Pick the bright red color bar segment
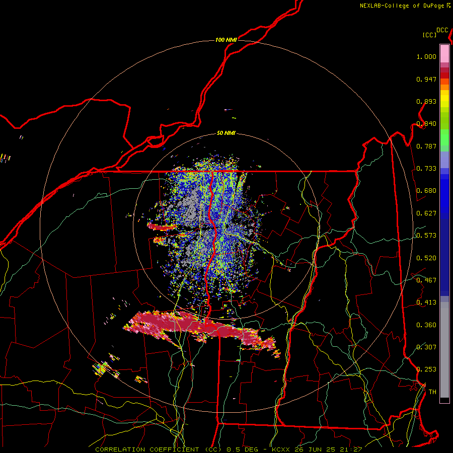 [444, 75]
